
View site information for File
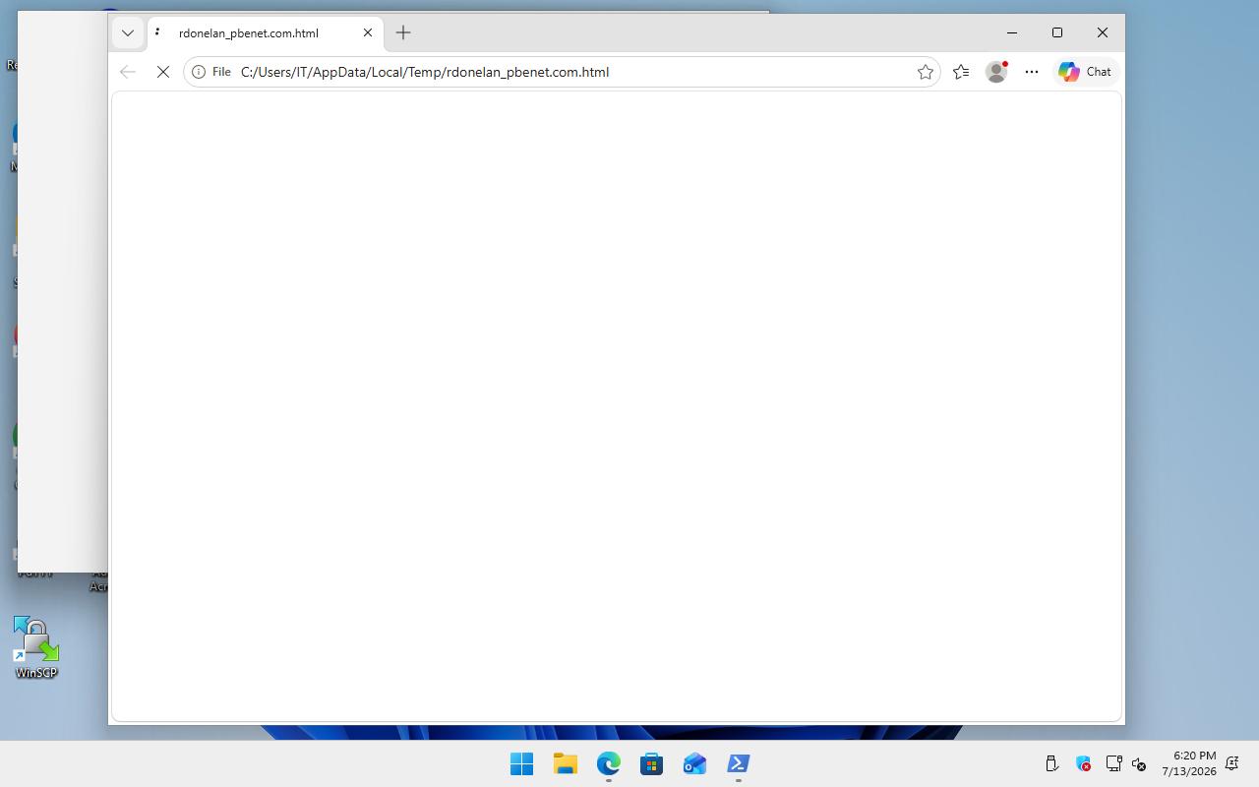[x=211, y=72]
